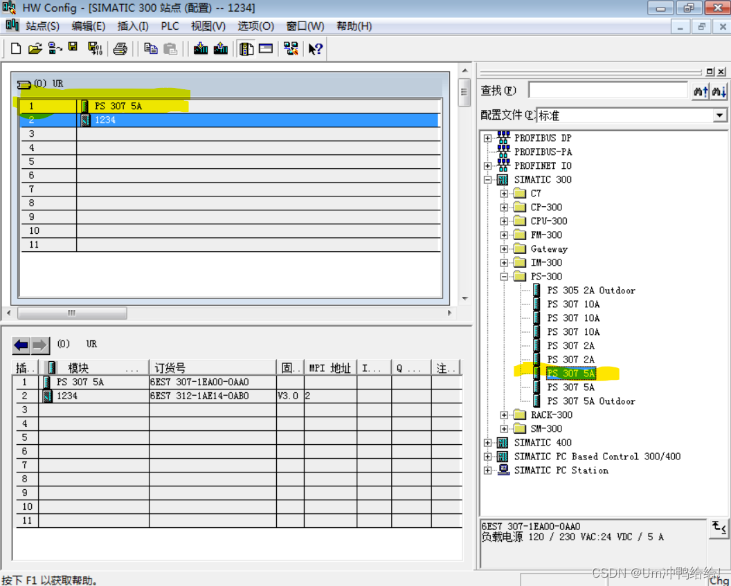
Task: Download configuration to module icon
Action: coord(201,48)
